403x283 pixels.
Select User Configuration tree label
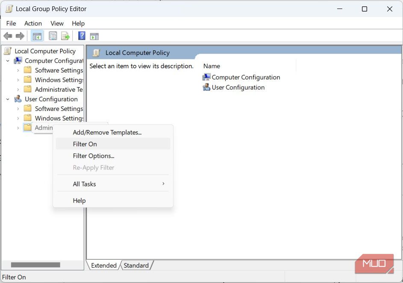(x=51, y=99)
